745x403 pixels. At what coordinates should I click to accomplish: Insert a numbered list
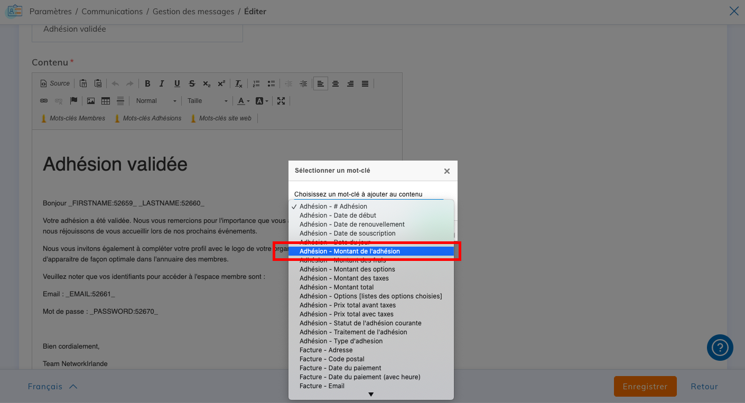[x=256, y=83]
